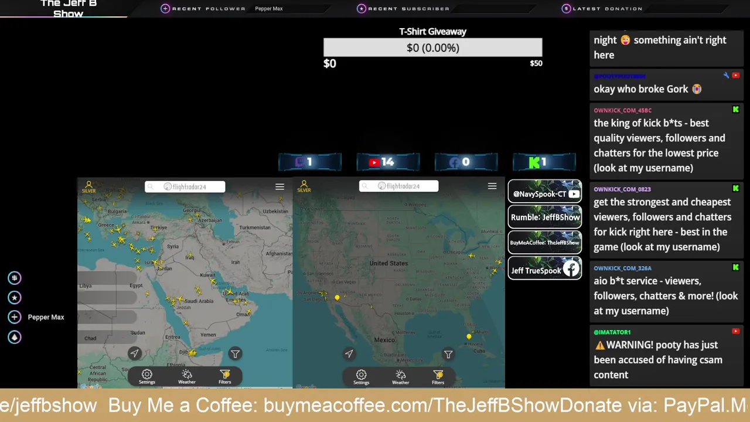Click Silver account icon on right map
The width and height of the screenshot is (750, 422).
tap(304, 186)
